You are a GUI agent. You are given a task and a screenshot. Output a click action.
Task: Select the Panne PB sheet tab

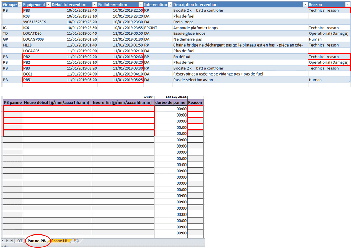[x=37, y=241]
